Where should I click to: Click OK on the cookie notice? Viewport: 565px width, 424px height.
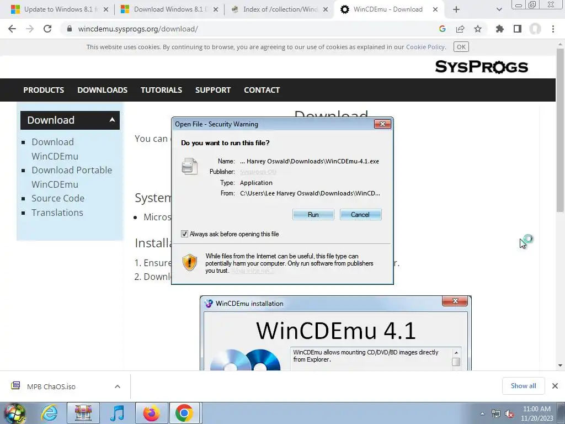(461, 47)
